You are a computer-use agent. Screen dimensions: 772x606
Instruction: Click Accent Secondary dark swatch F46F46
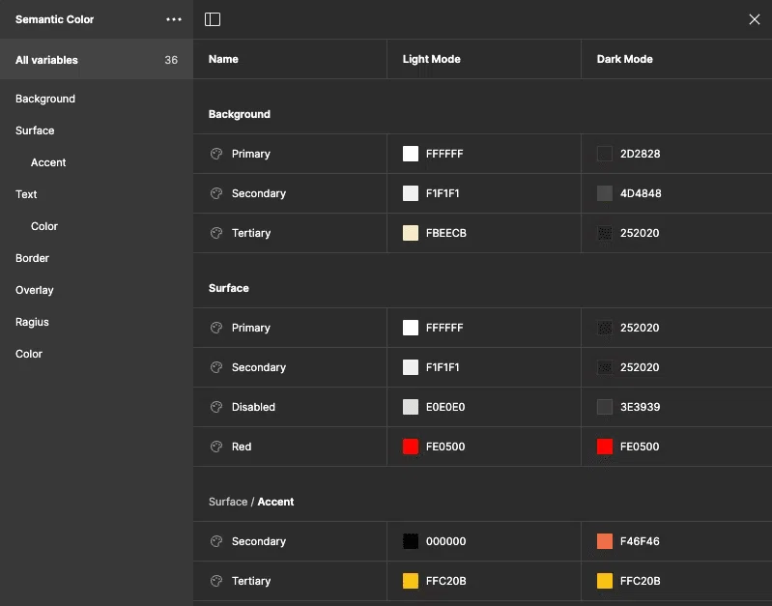click(x=604, y=541)
